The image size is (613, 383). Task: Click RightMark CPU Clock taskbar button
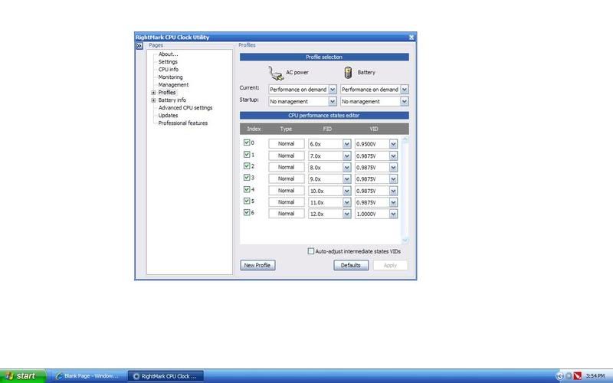coord(166,376)
